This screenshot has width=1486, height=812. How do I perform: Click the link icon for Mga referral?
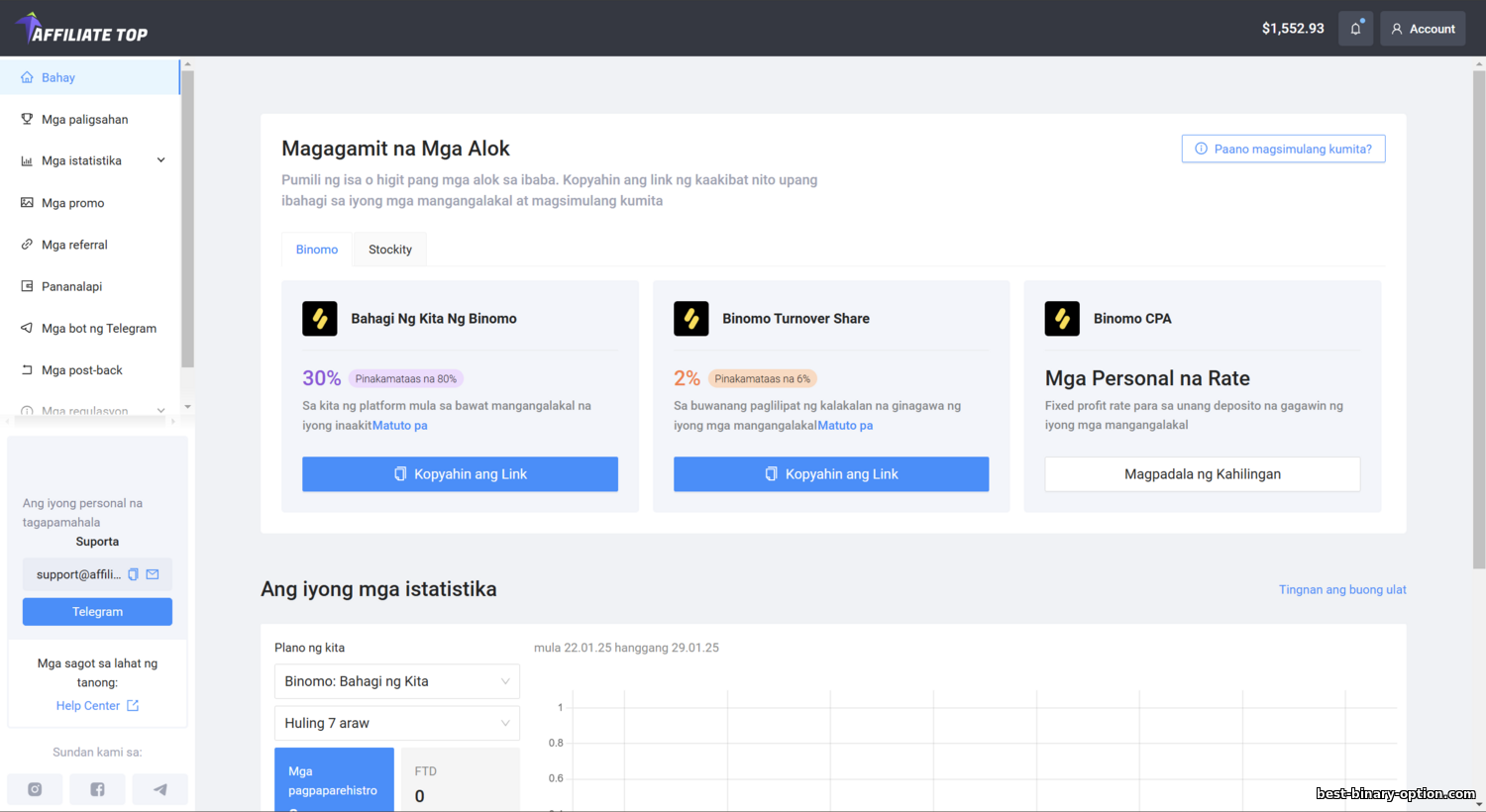click(27, 245)
